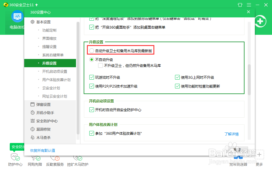Screen dimensions: 272x171
Task: Click the 确定 button
Action: click(237, 150)
